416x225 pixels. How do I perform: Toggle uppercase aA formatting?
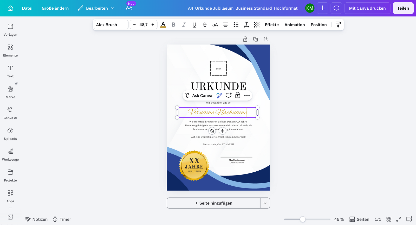215,25
